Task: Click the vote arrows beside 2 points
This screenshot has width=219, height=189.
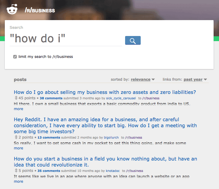Action: [x=16, y=137]
